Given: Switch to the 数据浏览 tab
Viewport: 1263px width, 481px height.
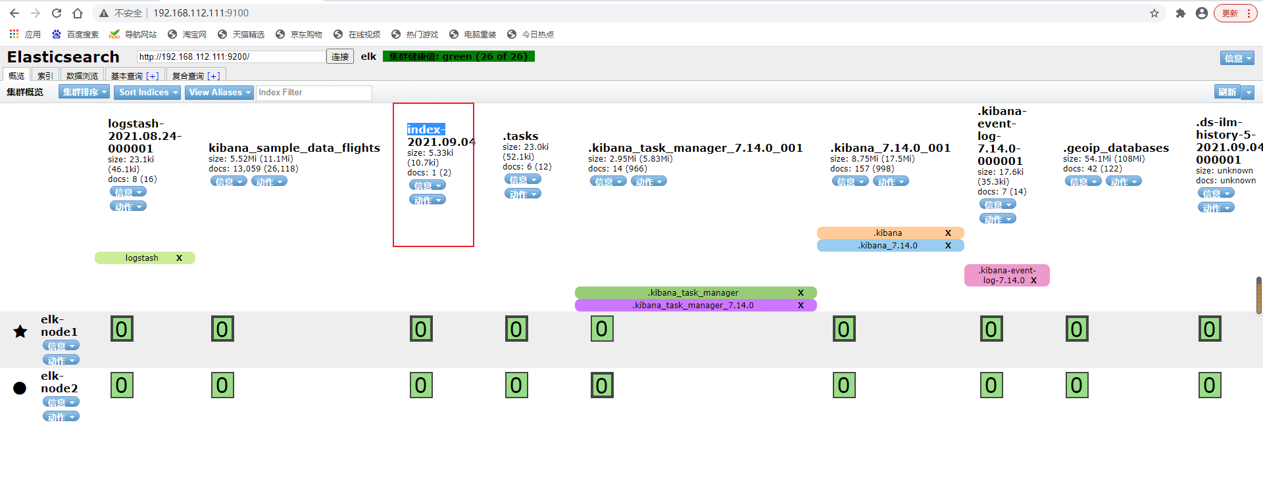Looking at the screenshot, I should pos(82,76).
